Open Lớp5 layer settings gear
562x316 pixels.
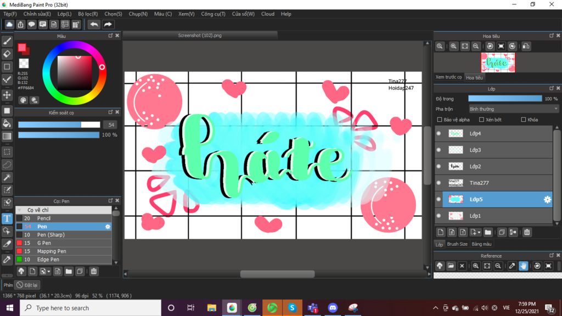point(547,200)
